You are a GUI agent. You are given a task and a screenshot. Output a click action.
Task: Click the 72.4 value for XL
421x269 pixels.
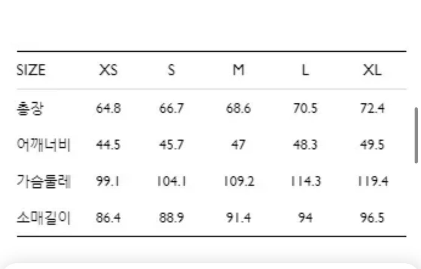[x=372, y=109]
